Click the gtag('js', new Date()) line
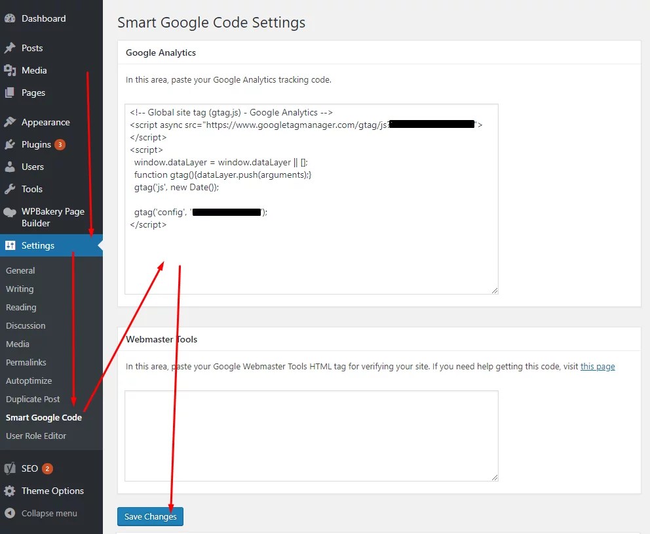The height and width of the screenshot is (534, 650). pos(177,187)
